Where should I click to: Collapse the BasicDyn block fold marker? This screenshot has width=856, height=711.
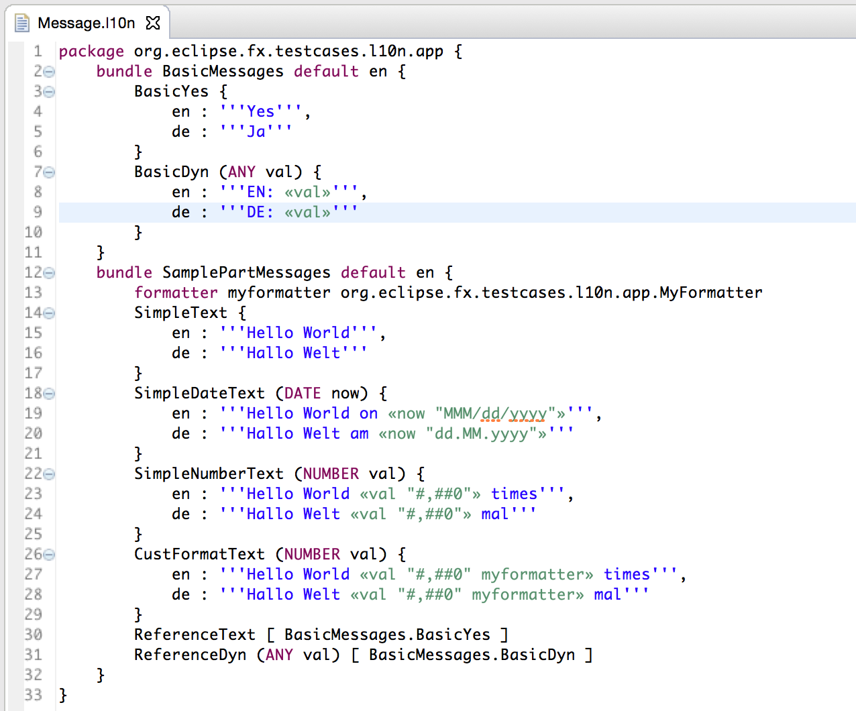point(49,172)
